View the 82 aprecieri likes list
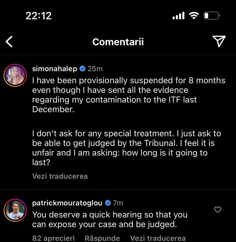Image resolution: width=236 pixels, height=242 pixels. (53, 238)
